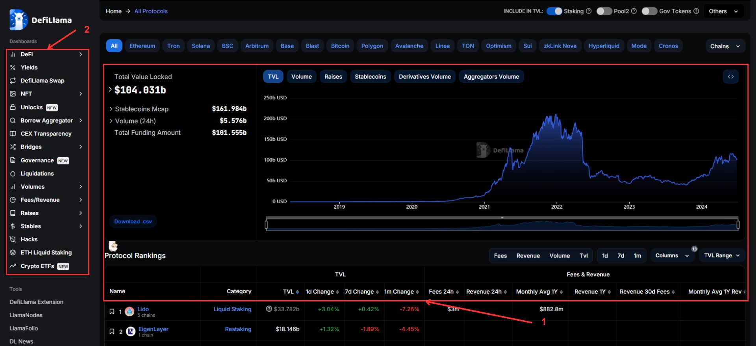756x347 pixels.
Task: Click the DefiLlama logo icon
Action: pyautogui.click(x=19, y=20)
